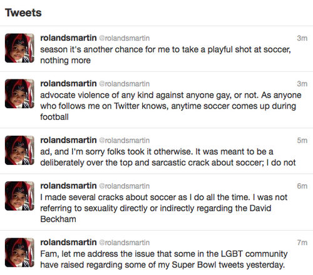Click rolandsmartin name on the 6m tweet
The height and width of the screenshot is (275, 313).
point(68,186)
